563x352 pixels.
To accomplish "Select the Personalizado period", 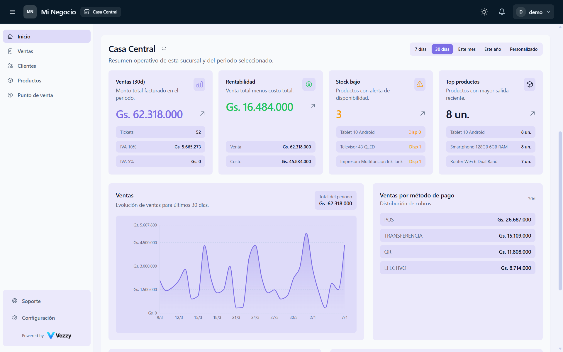I will click(524, 49).
